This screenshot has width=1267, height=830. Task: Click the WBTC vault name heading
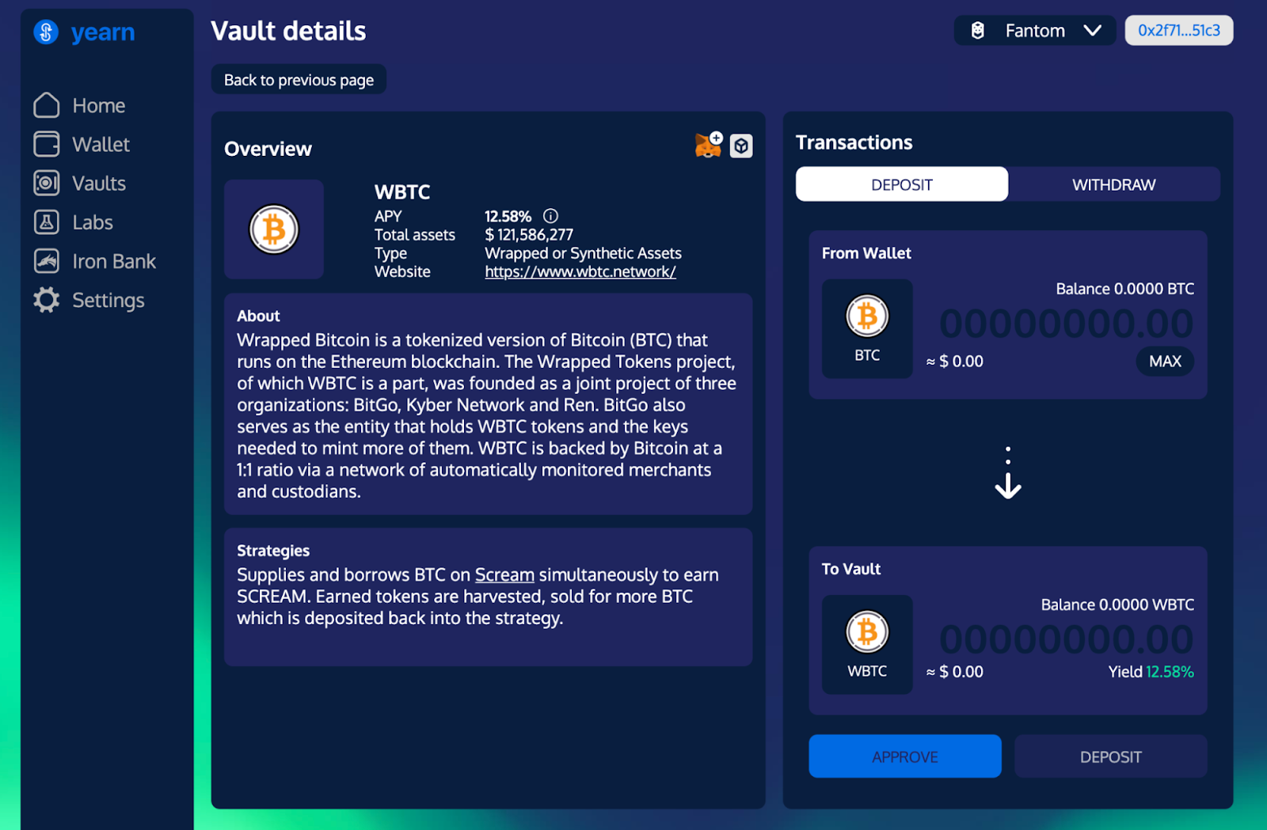[x=402, y=192]
